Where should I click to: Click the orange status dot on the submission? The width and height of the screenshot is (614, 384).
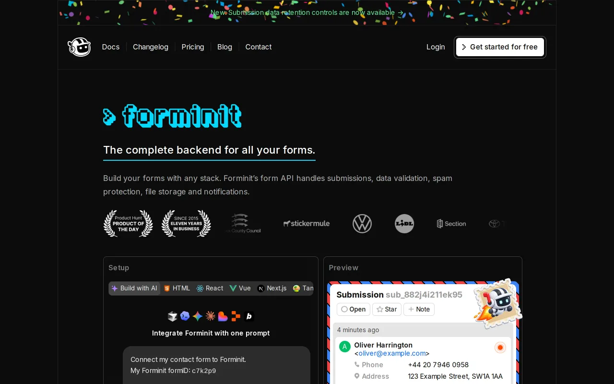500,348
